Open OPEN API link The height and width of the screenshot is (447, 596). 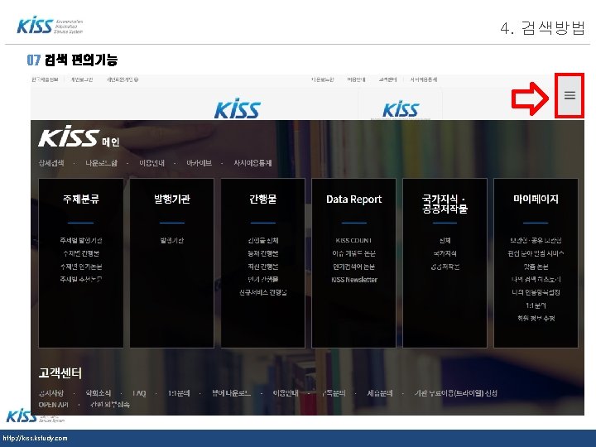click(54, 405)
